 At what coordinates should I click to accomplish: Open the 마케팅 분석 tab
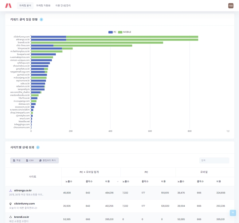pyautogui.click(x=25, y=6)
